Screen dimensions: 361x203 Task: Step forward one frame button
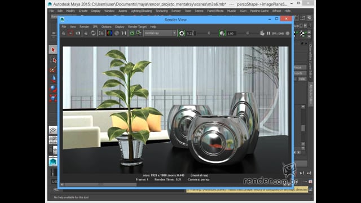pyautogui.click(x=302, y=173)
